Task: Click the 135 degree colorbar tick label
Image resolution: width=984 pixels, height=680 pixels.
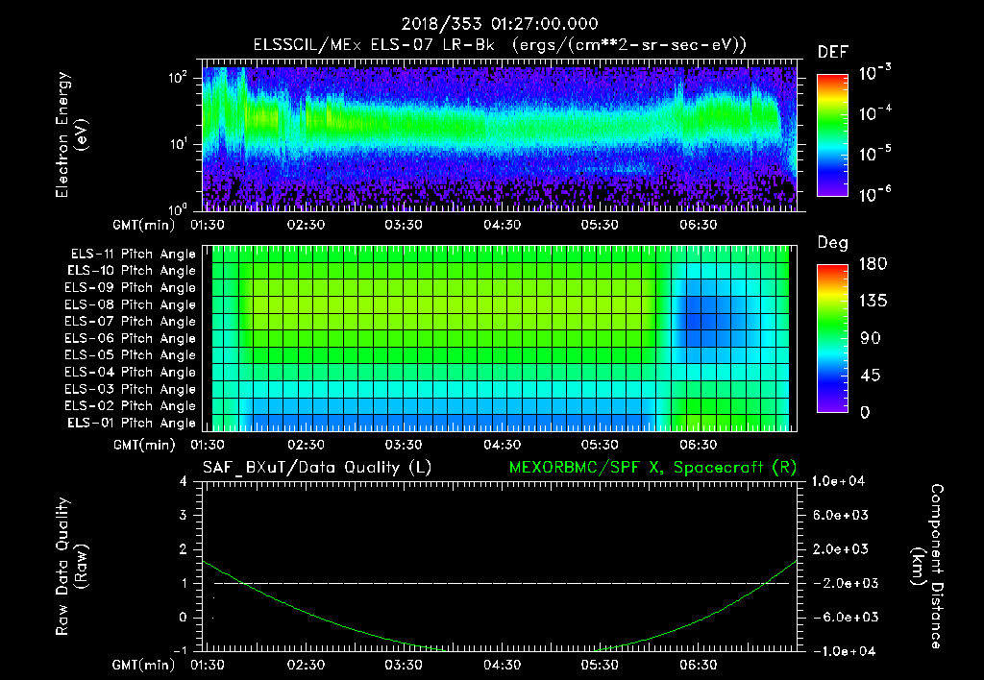Action: pyautogui.click(x=873, y=302)
